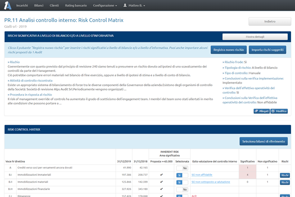Go to Incarichi menu
The height and width of the screenshot is (197, 295).
[x=22, y=5]
